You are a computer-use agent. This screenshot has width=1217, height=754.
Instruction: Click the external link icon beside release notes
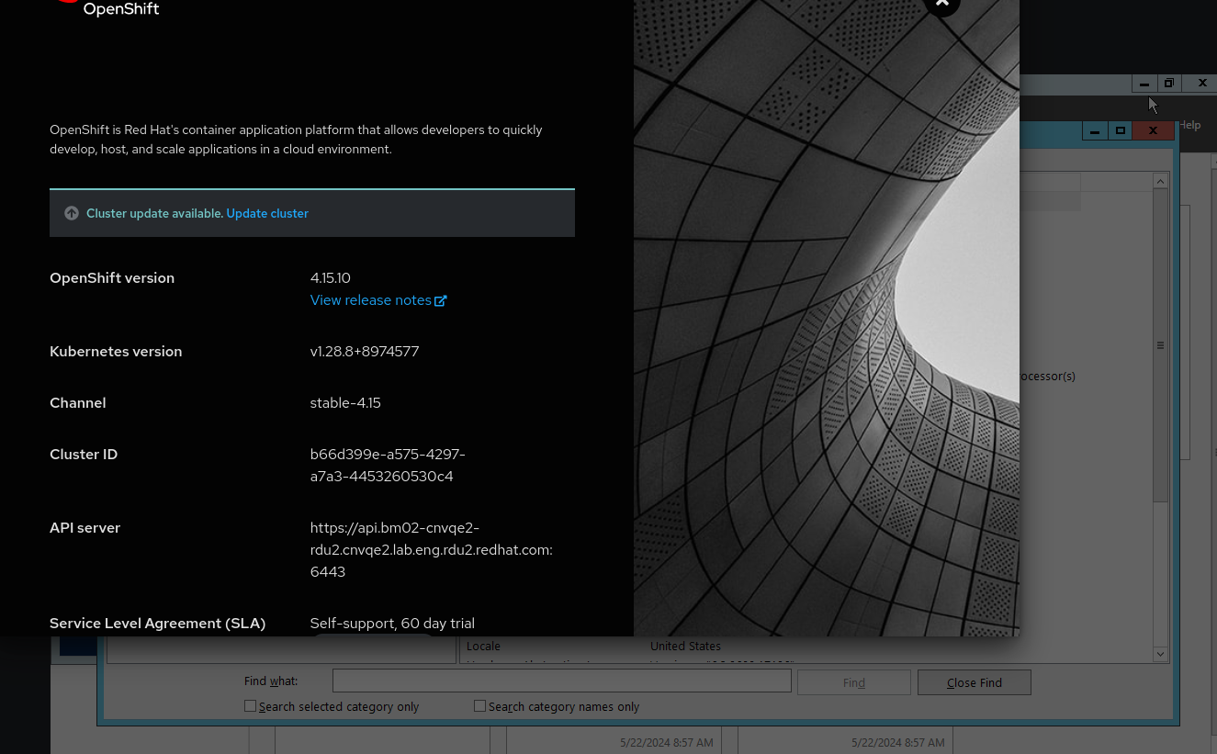point(441,300)
